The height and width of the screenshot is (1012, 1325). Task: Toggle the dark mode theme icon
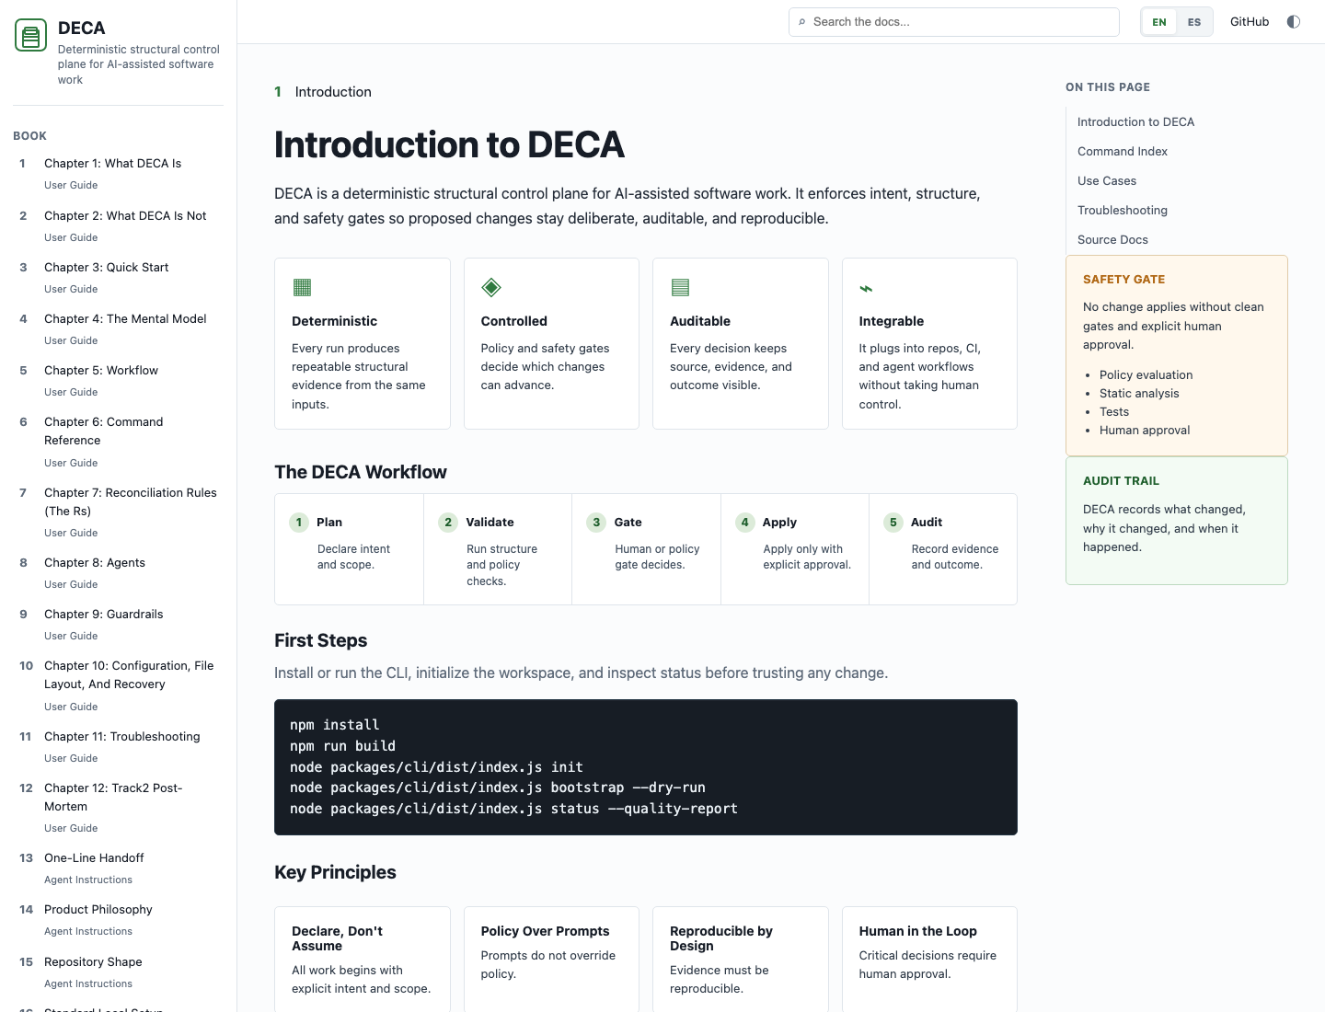1294,22
